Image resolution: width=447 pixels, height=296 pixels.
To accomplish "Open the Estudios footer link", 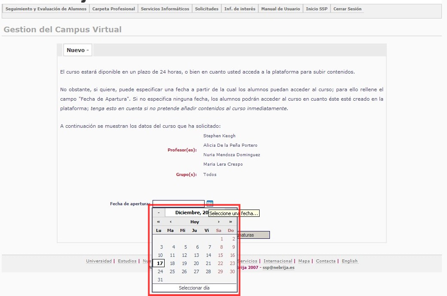I will [127, 261].
